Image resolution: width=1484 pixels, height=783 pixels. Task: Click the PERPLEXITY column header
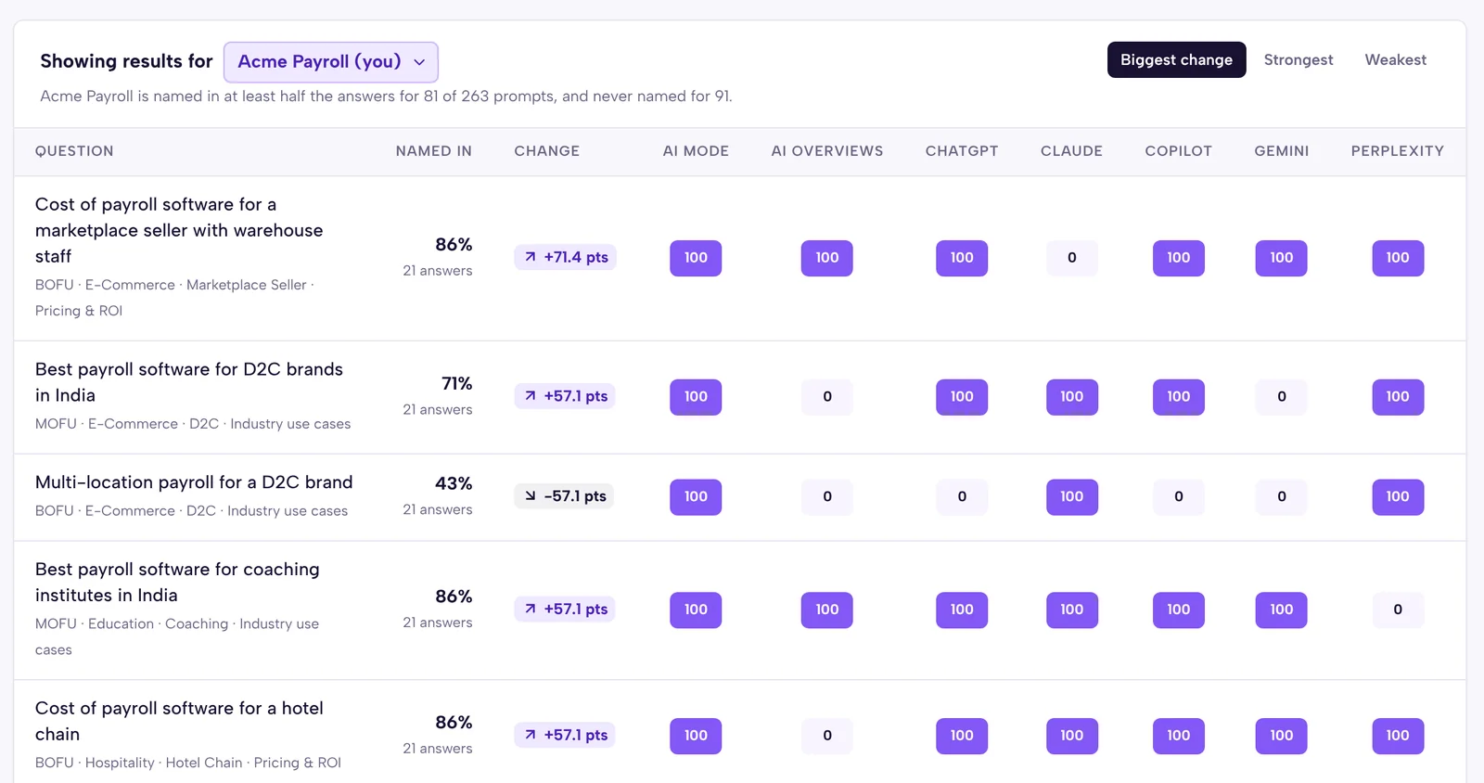[x=1397, y=151]
